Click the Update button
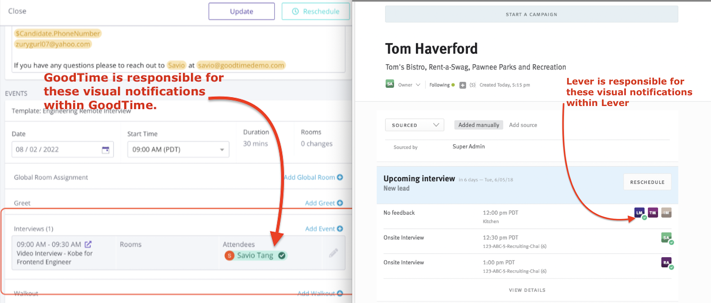Image resolution: width=711 pixels, height=303 pixels. 241,12
